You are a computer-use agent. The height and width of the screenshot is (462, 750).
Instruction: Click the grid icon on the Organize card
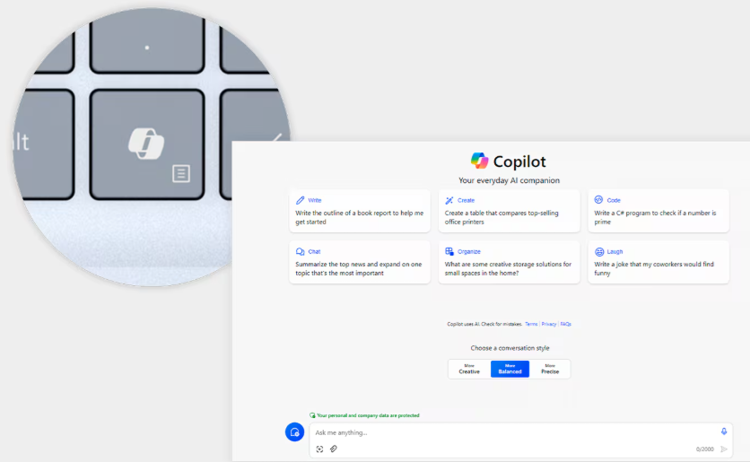[x=449, y=252]
